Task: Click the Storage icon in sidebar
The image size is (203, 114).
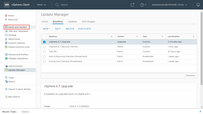Action: [6, 35]
